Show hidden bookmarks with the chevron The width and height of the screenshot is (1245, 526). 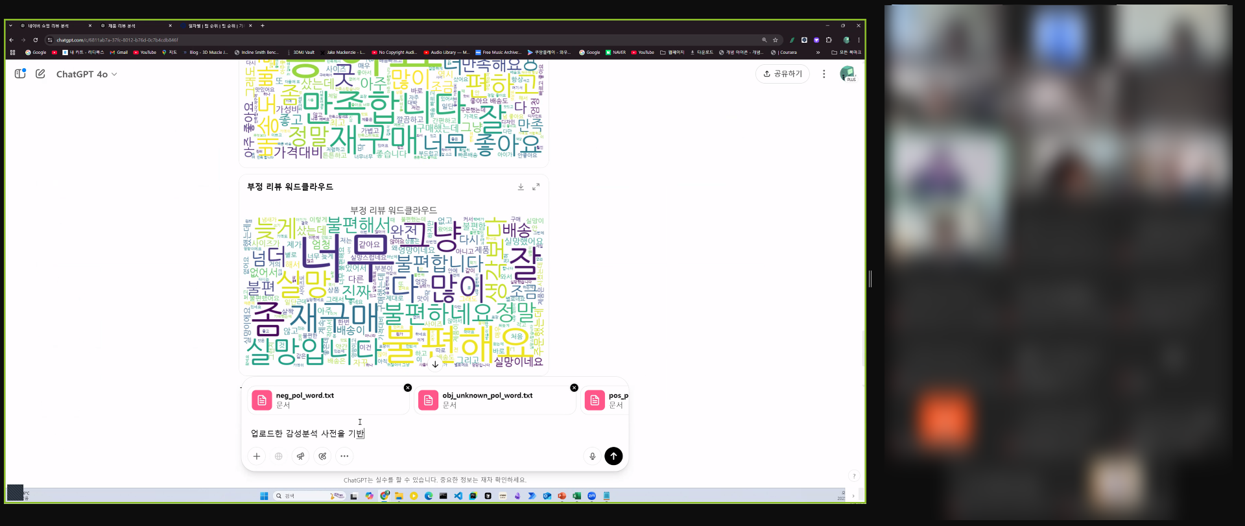pyautogui.click(x=818, y=53)
